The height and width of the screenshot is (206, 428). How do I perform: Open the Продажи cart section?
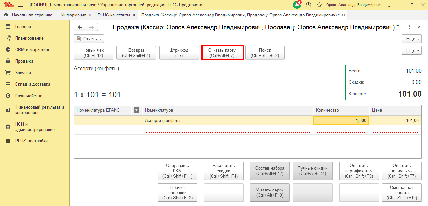[x=24, y=61]
